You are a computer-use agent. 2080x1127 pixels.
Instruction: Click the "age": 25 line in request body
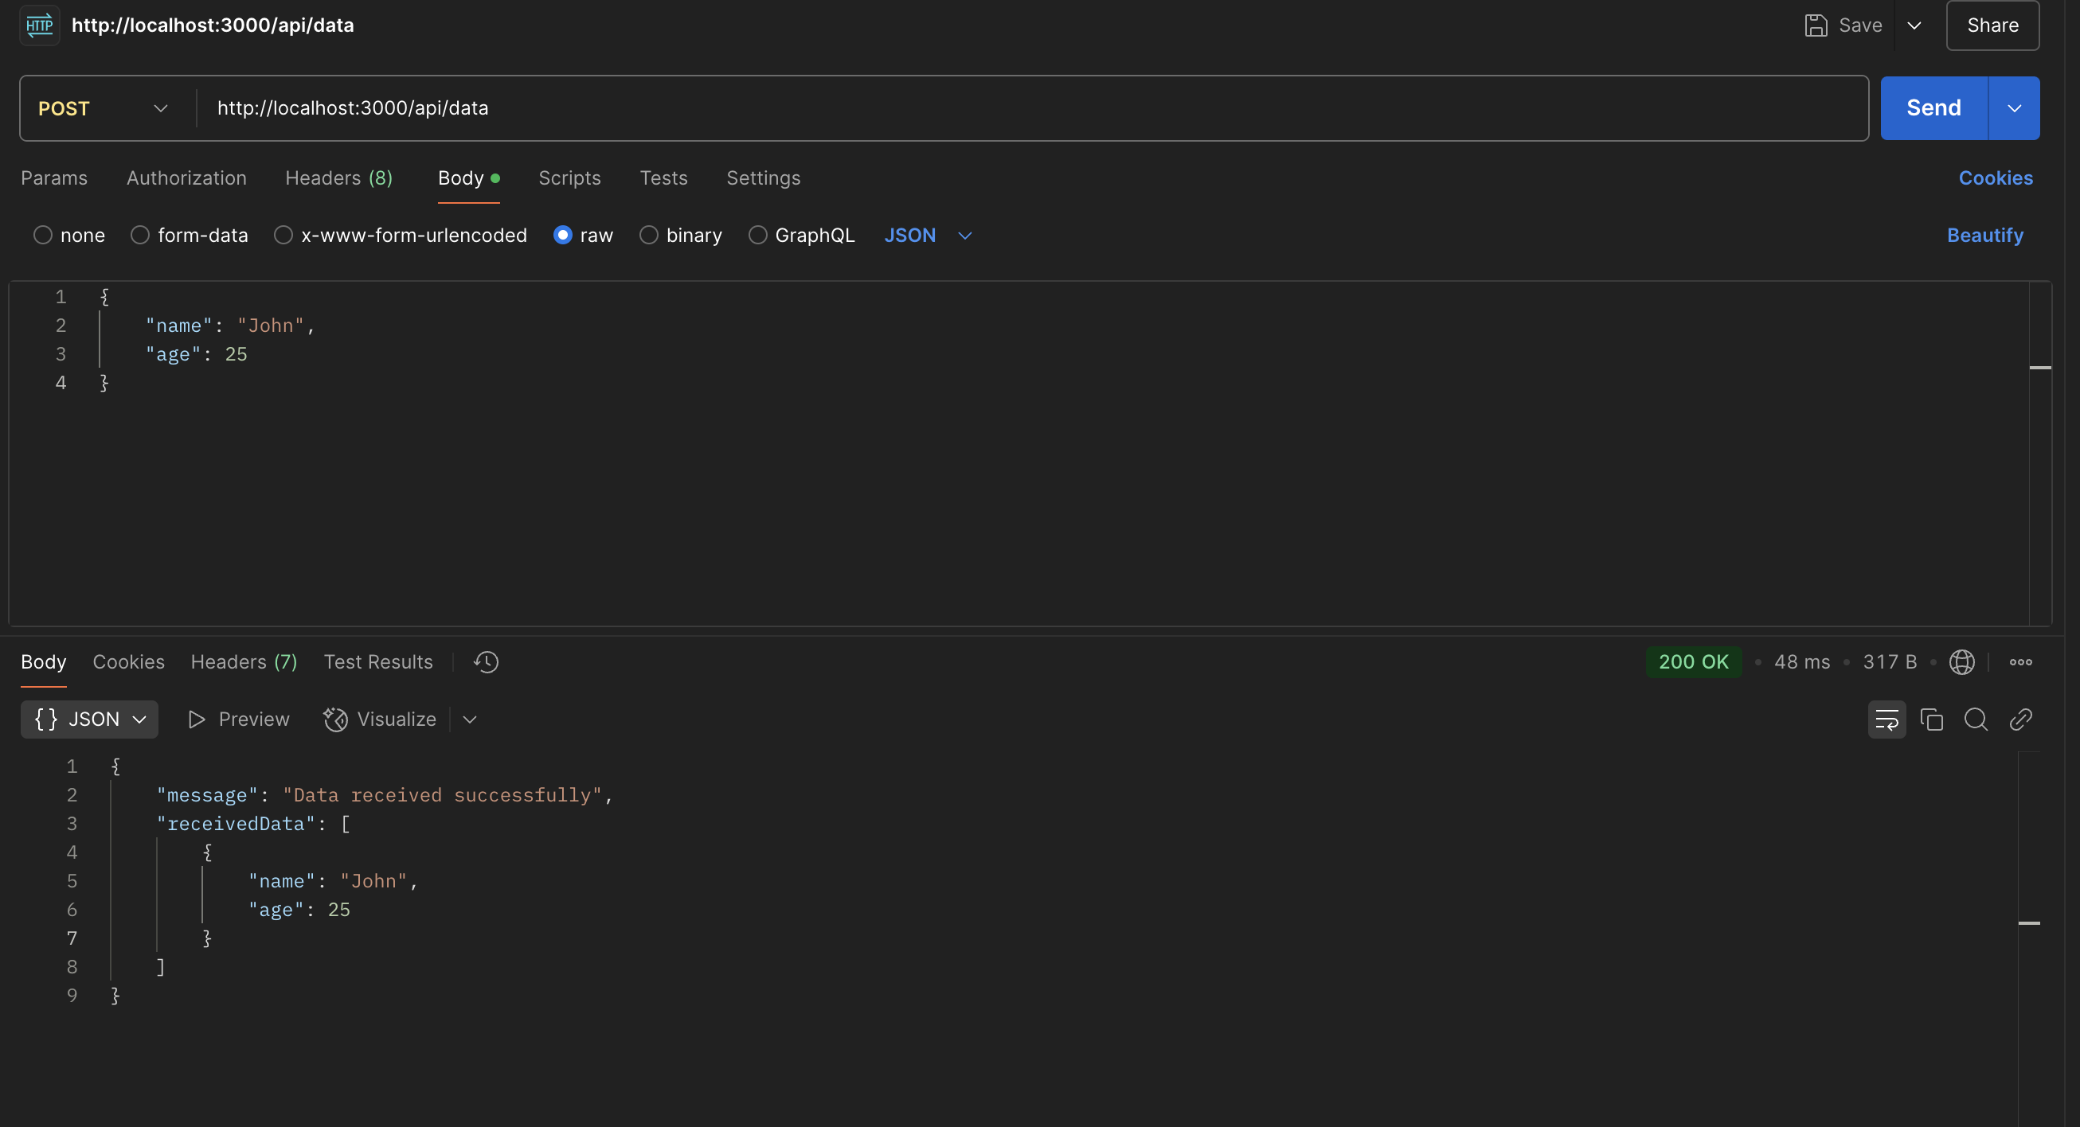pyautogui.click(x=196, y=354)
